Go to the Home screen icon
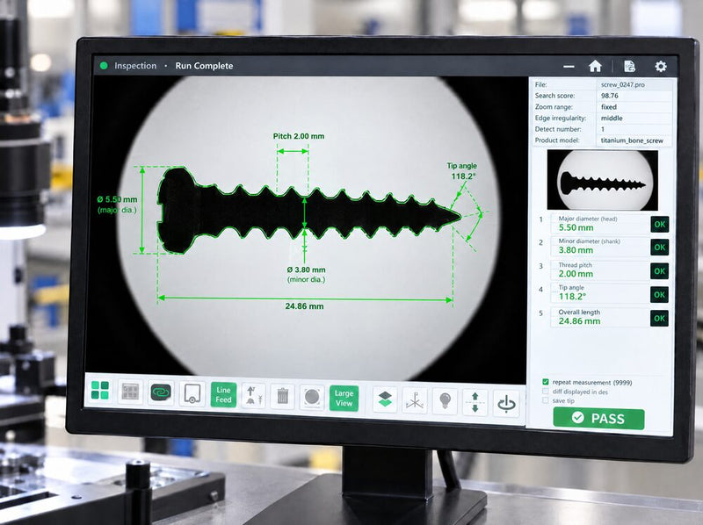This screenshot has width=703, height=525. tap(595, 67)
